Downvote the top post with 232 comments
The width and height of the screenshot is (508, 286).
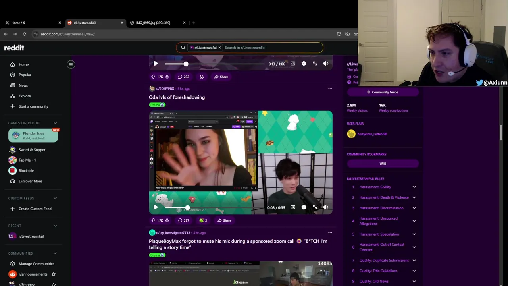click(167, 77)
